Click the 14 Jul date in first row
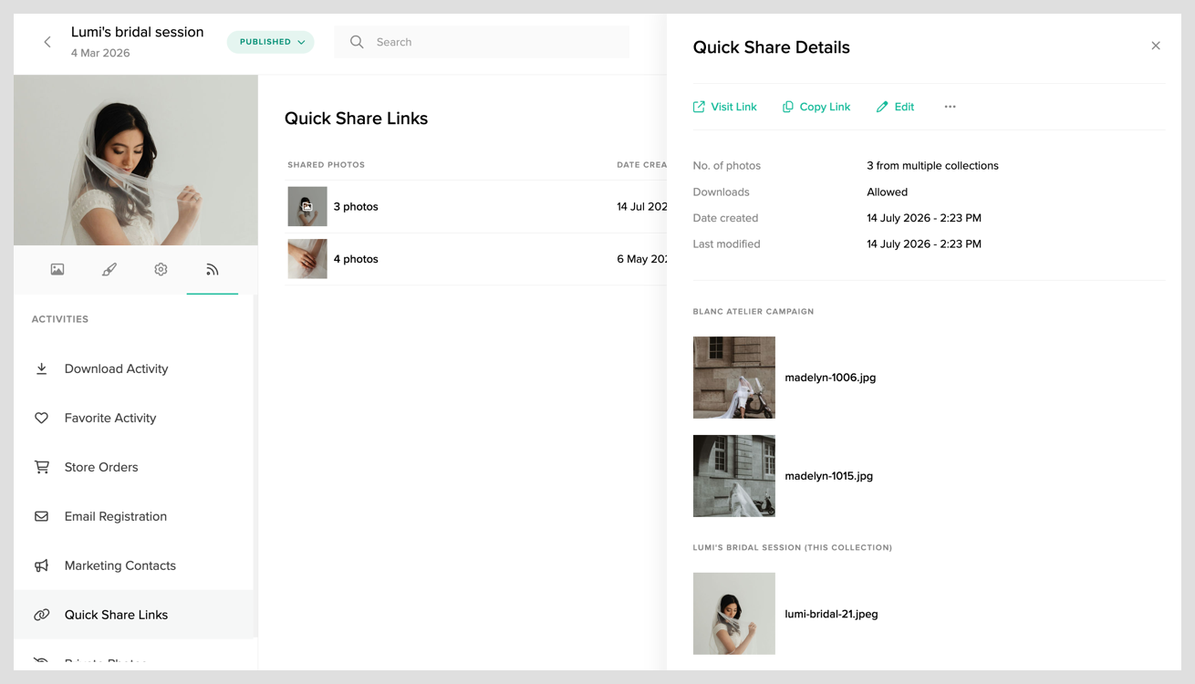This screenshot has width=1195, height=684. [642, 207]
